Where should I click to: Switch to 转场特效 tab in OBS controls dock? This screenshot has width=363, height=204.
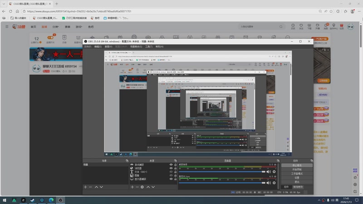[298, 187]
